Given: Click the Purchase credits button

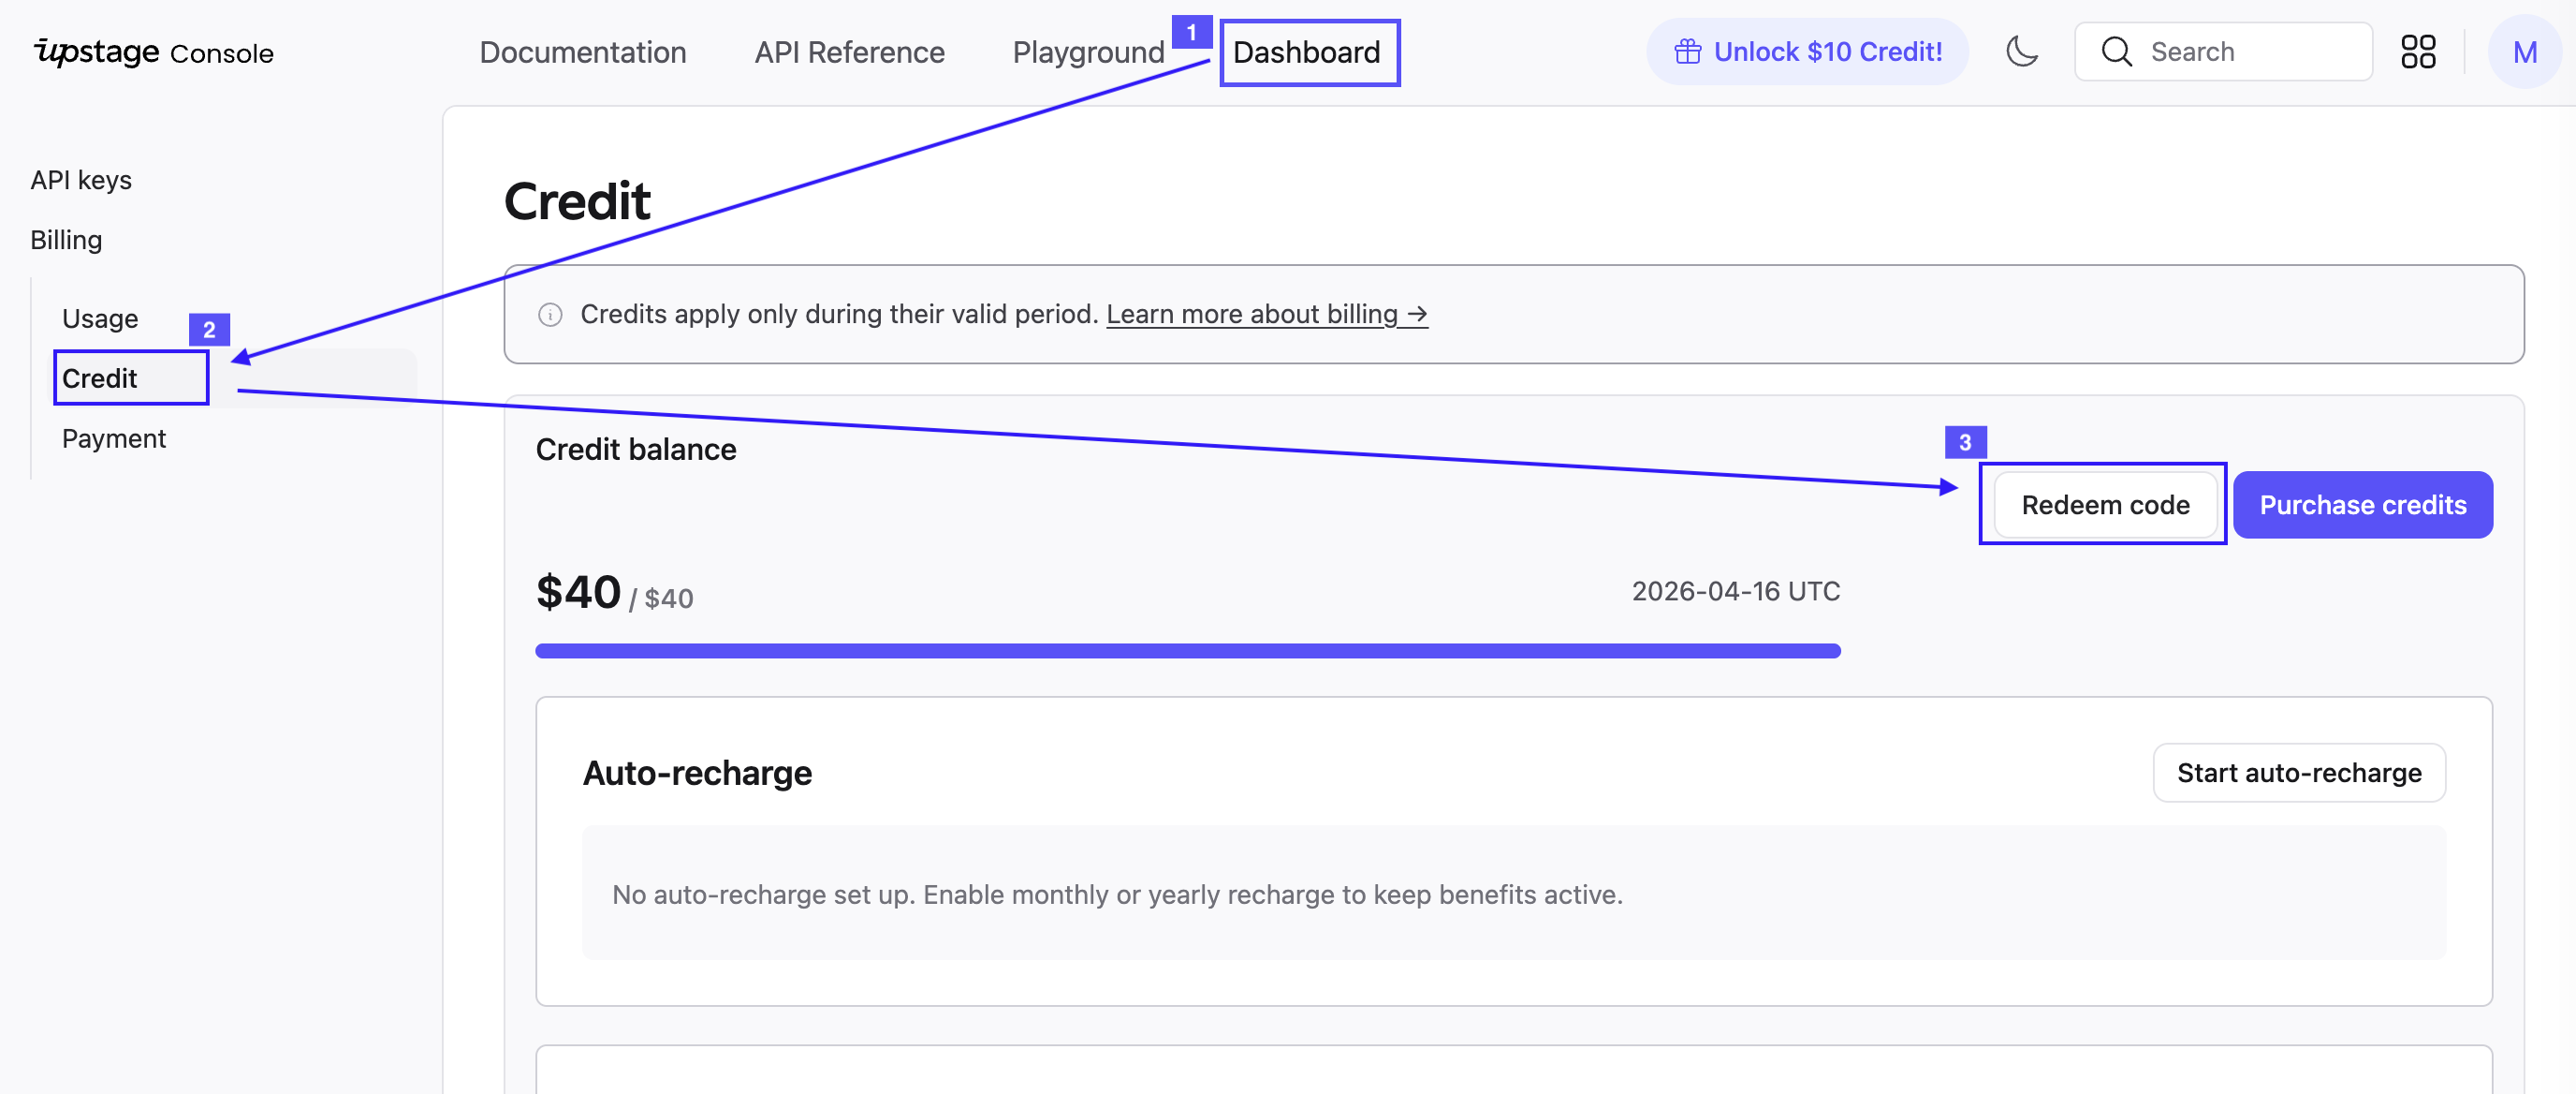Looking at the screenshot, I should click(x=2362, y=505).
